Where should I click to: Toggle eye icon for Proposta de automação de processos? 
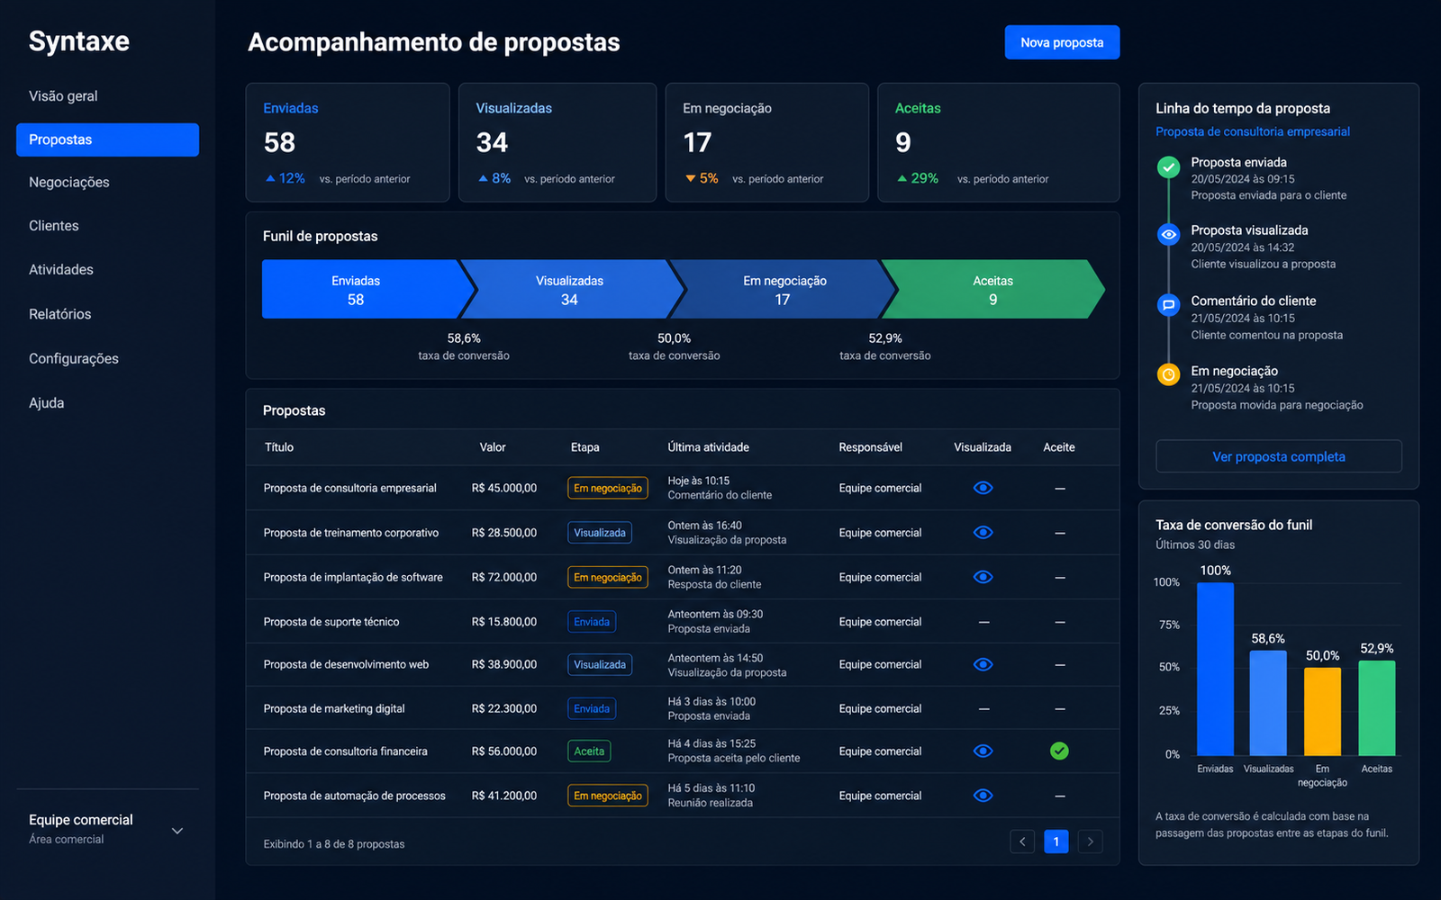click(x=983, y=796)
